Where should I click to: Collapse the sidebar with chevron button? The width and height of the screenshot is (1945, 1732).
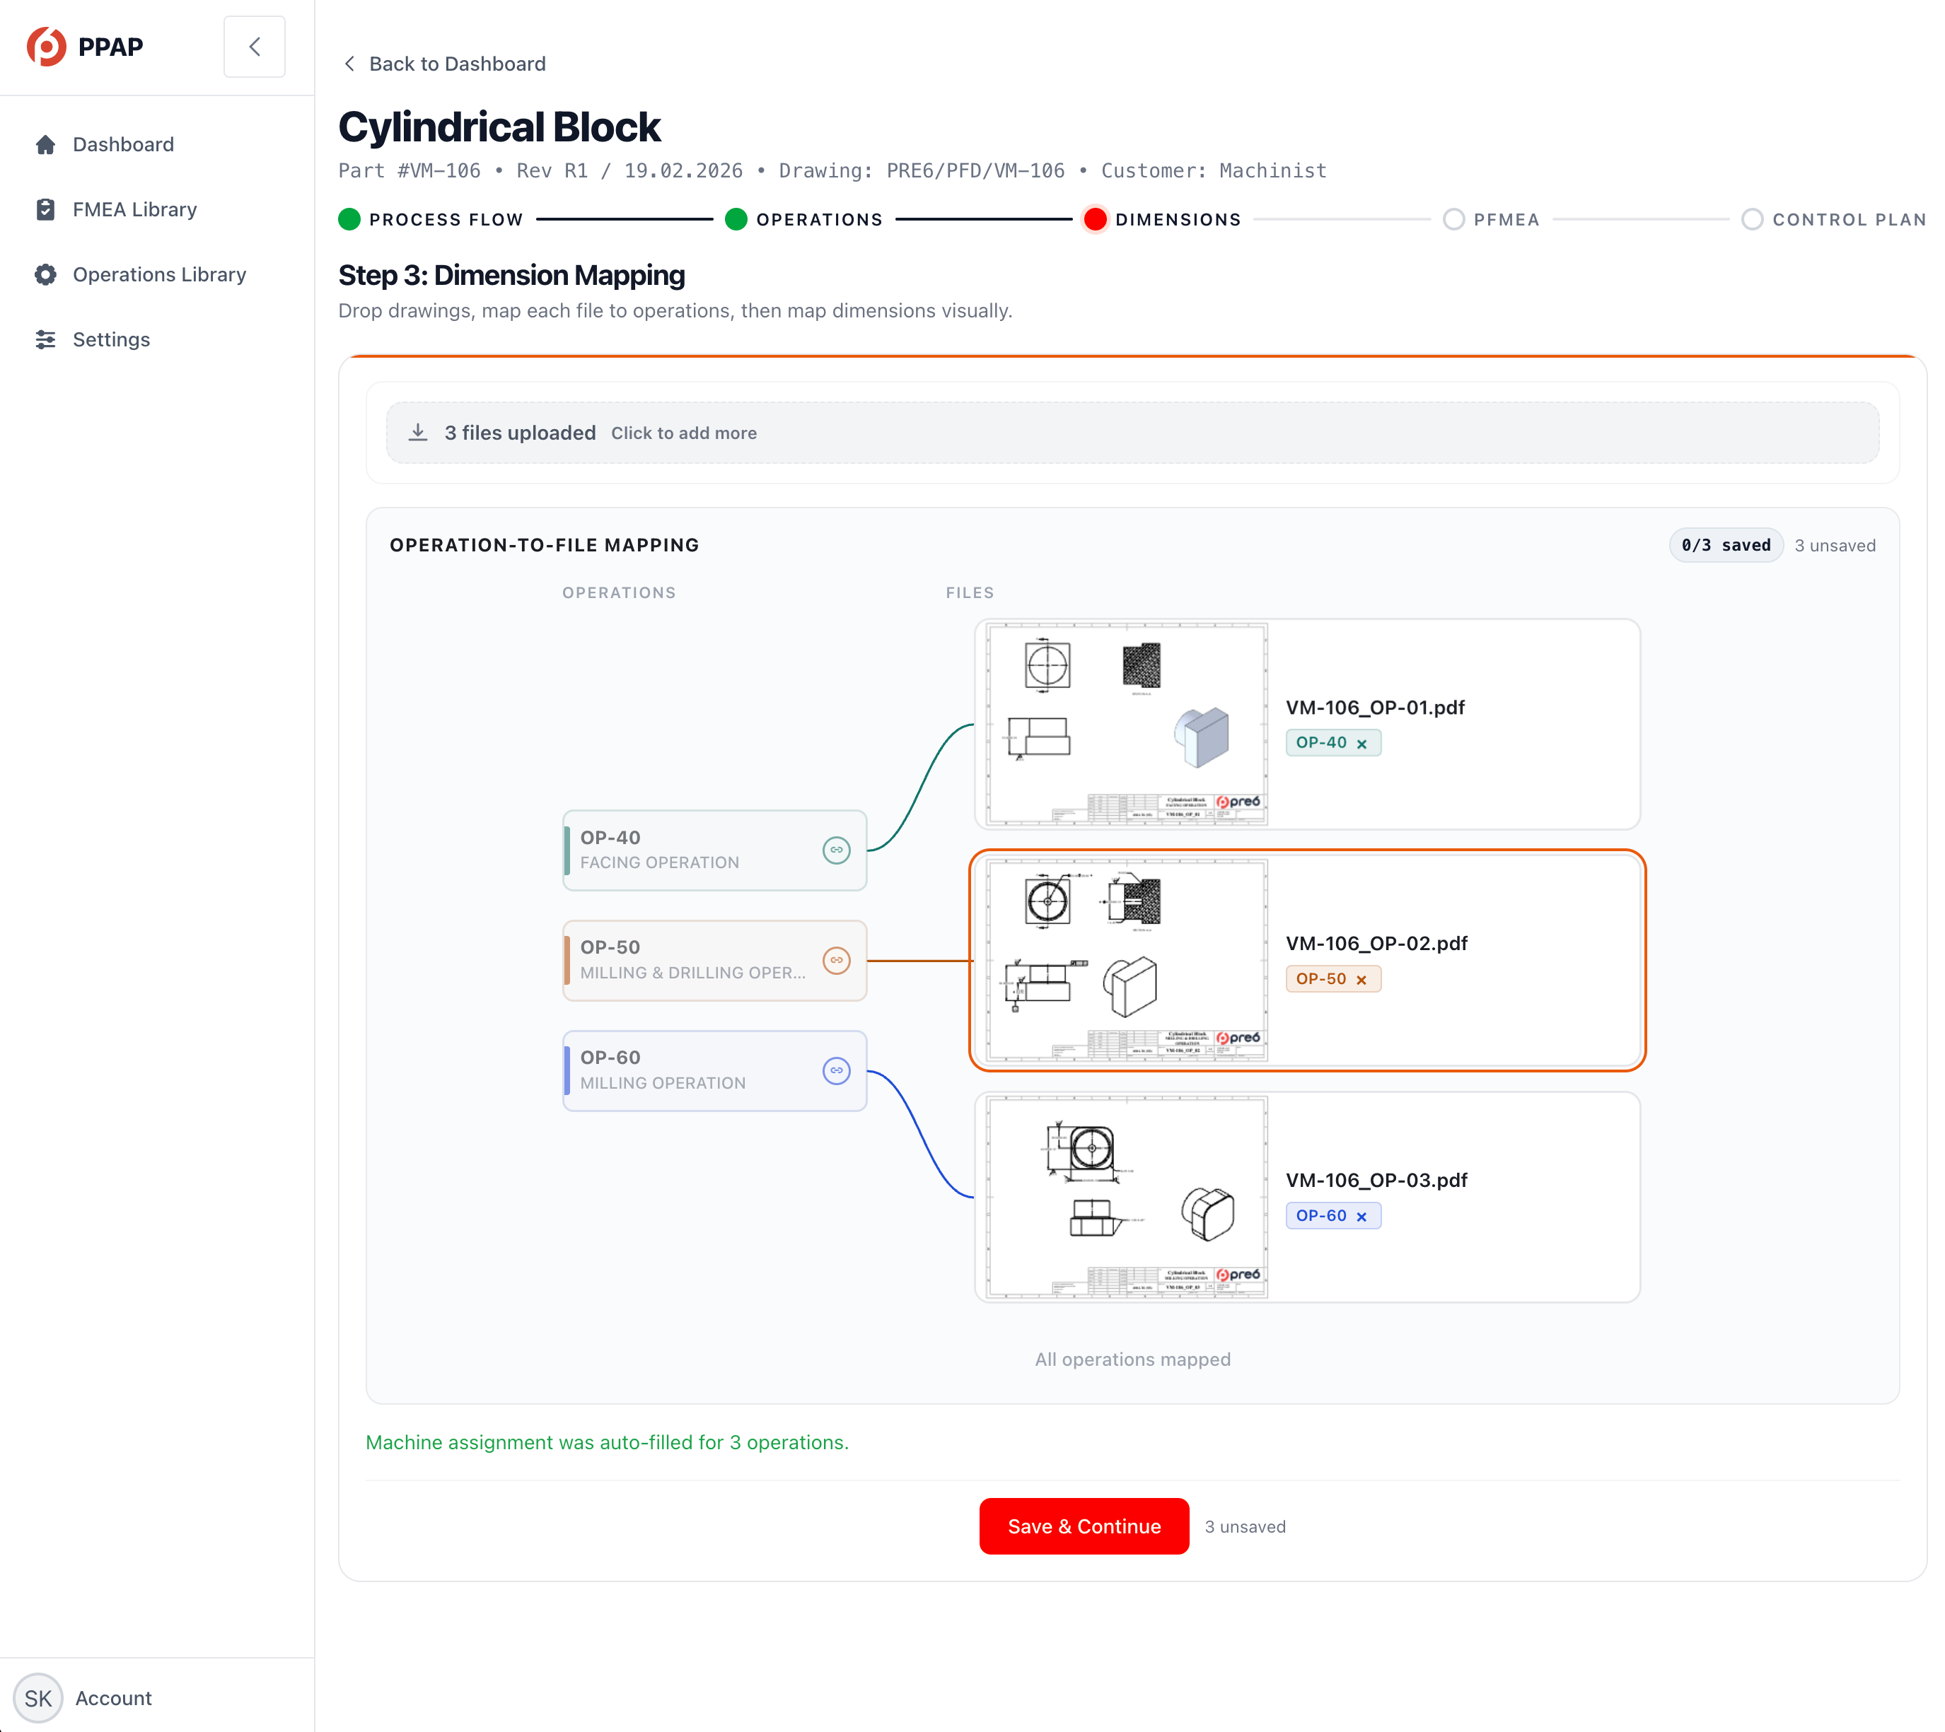pos(254,47)
